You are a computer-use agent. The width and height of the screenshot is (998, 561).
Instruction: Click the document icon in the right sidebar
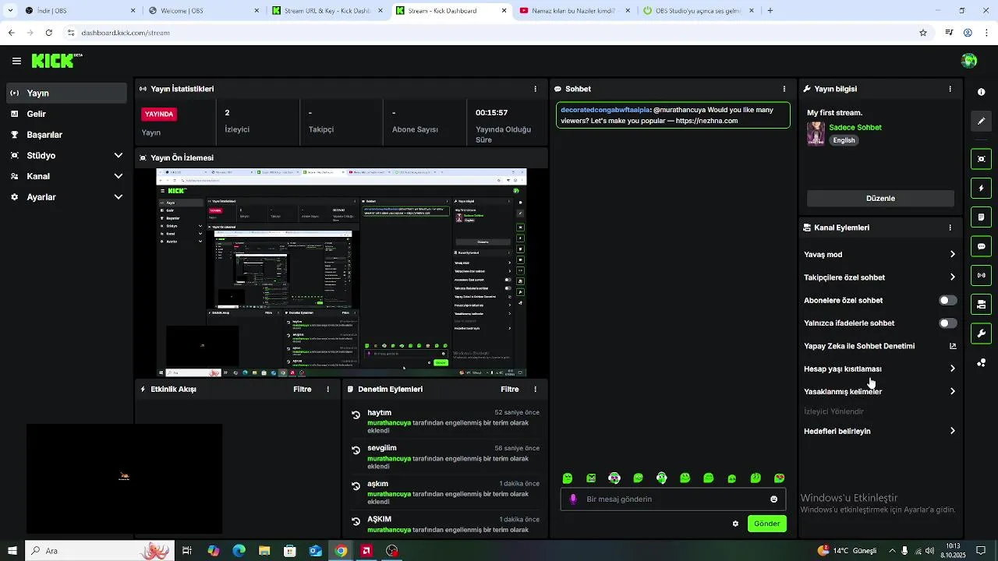click(981, 217)
